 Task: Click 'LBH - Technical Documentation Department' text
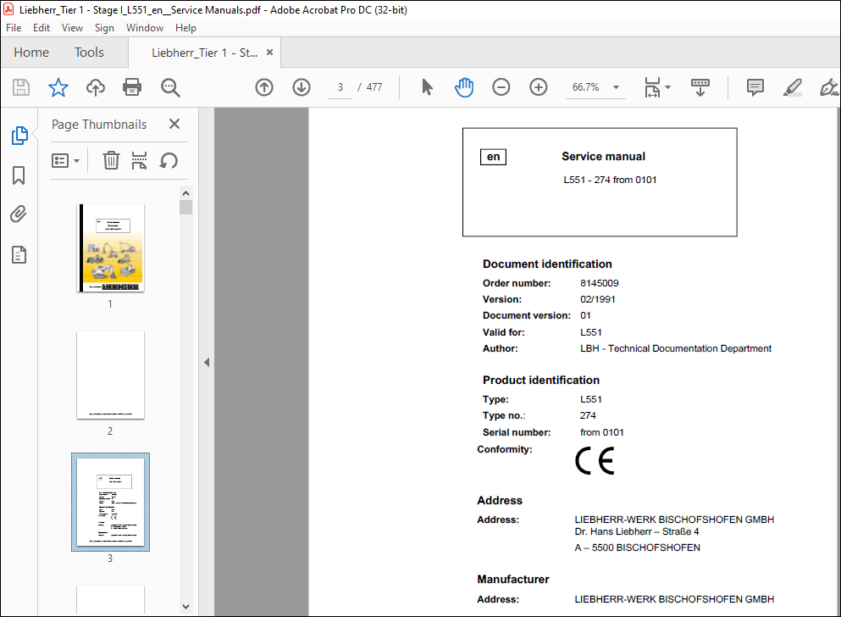tap(675, 348)
